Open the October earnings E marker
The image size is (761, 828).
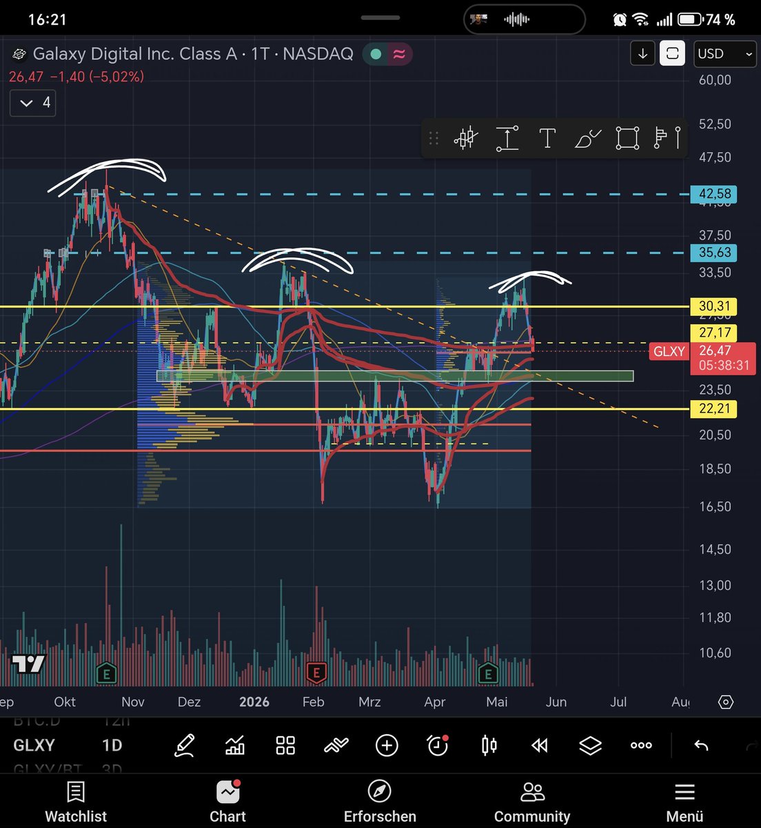pos(106,672)
